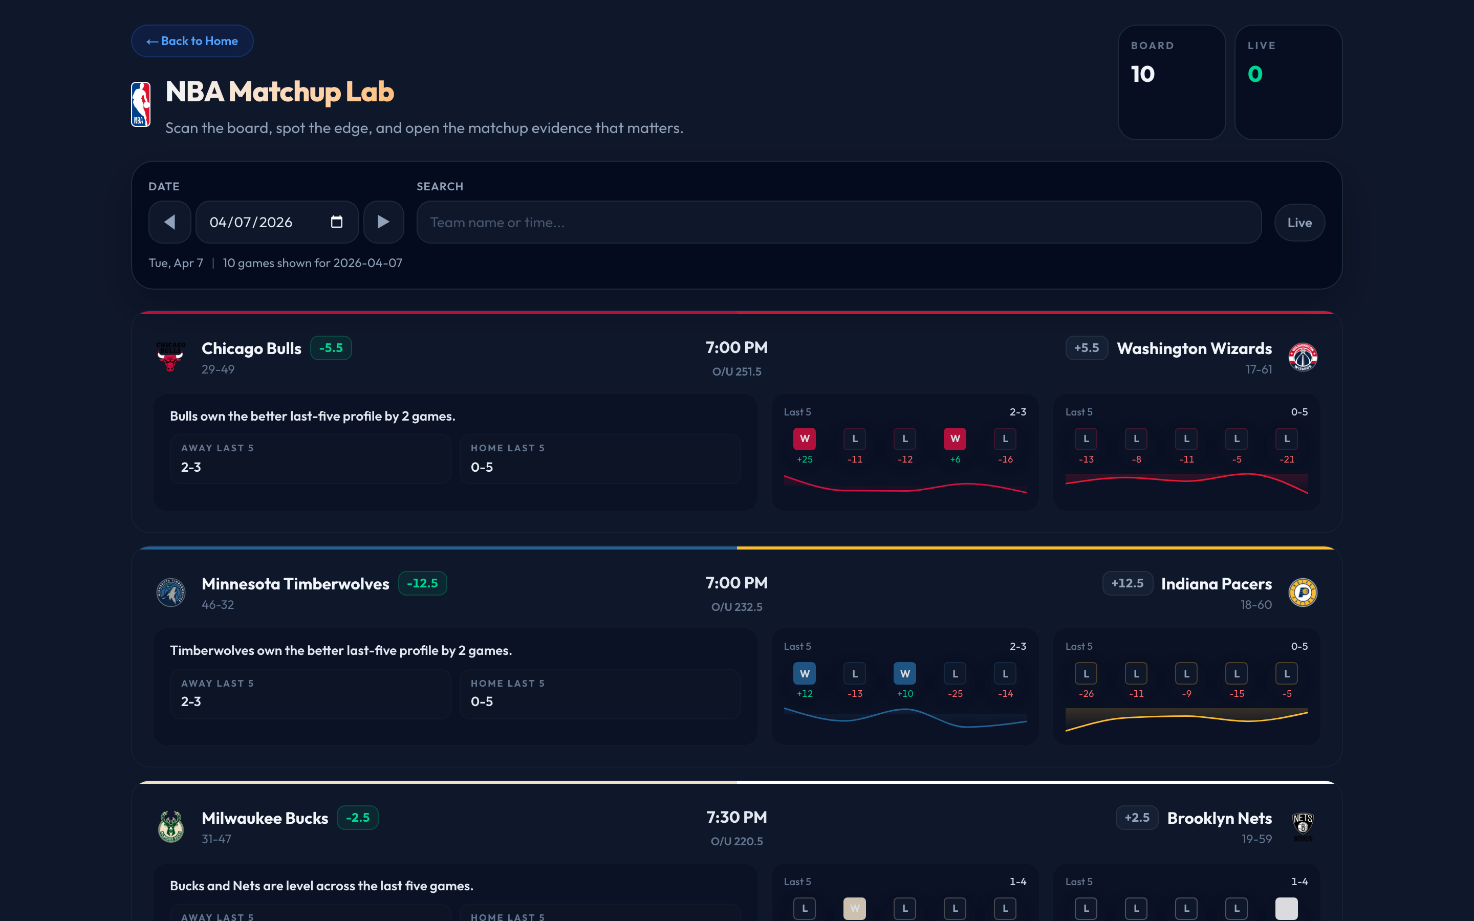The height and width of the screenshot is (921, 1474).
Task: Select the Pacers +12.5 spread badge
Action: coord(1128,583)
